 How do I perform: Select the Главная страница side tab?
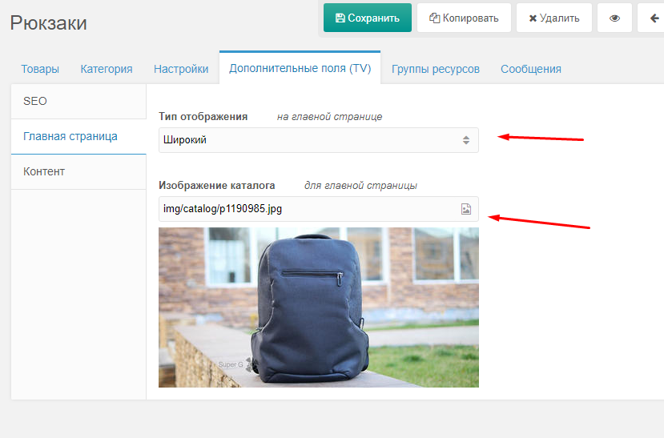click(78, 136)
